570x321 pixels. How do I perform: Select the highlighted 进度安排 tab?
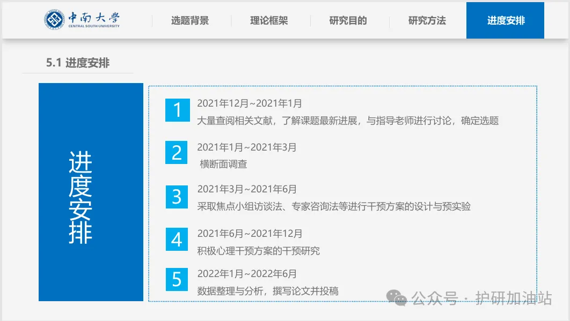[505, 20]
